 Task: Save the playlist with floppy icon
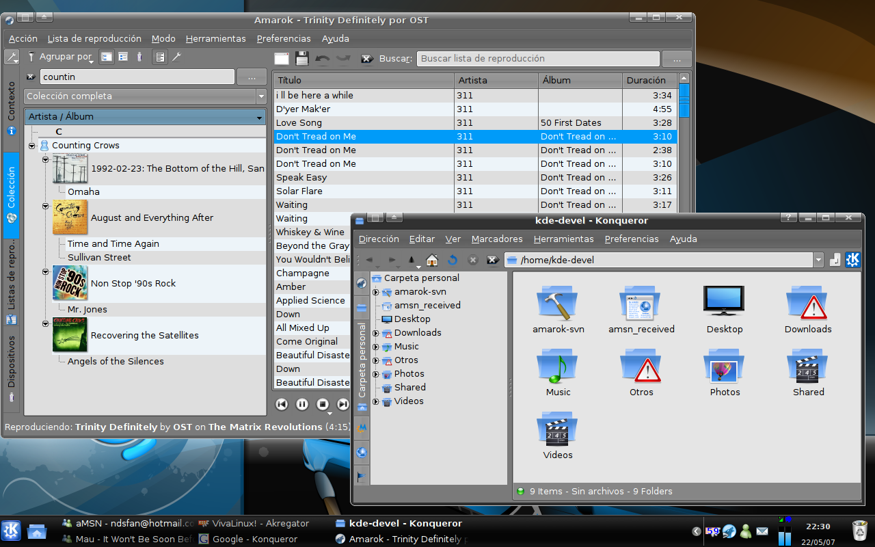point(301,59)
